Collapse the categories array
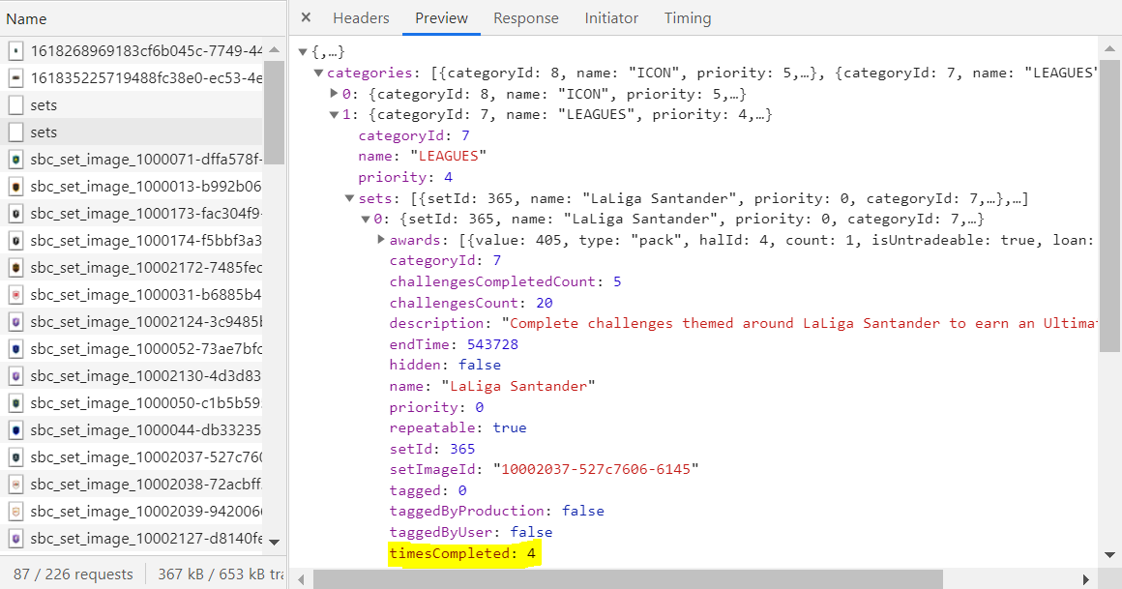This screenshot has height=589, width=1122. (x=318, y=73)
